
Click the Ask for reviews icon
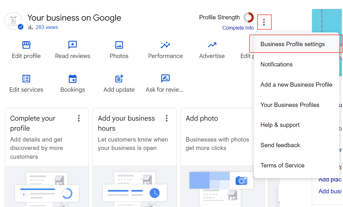pos(165,79)
